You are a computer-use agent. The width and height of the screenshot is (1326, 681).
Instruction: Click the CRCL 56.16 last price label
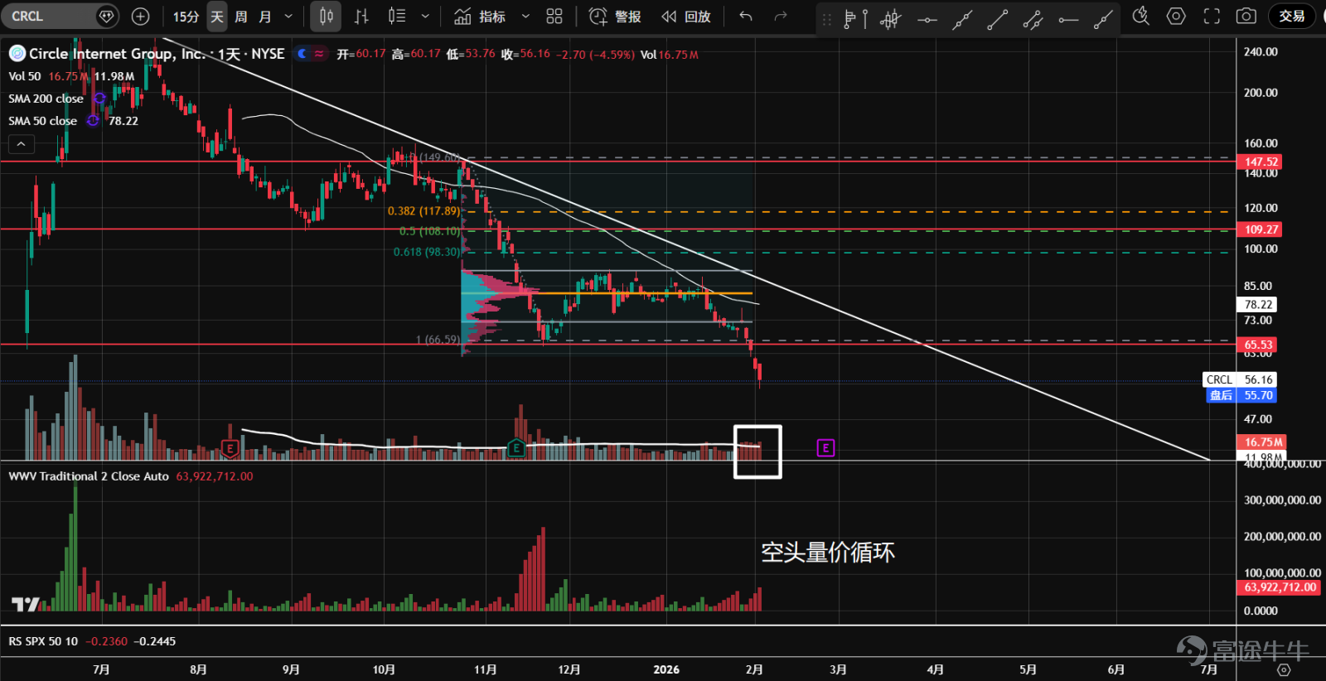(x=1240, y=379)
